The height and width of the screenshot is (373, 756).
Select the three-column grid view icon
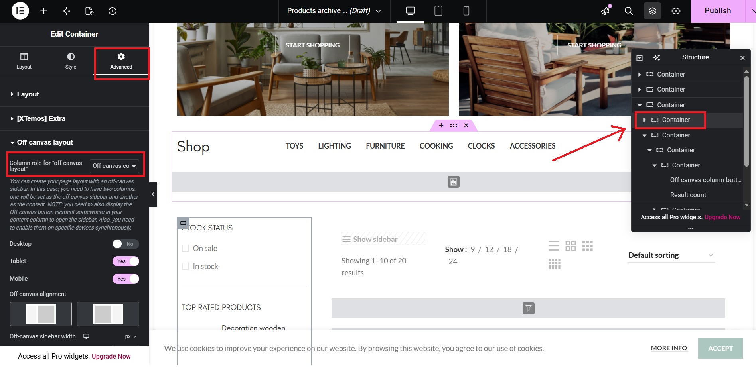588,246
